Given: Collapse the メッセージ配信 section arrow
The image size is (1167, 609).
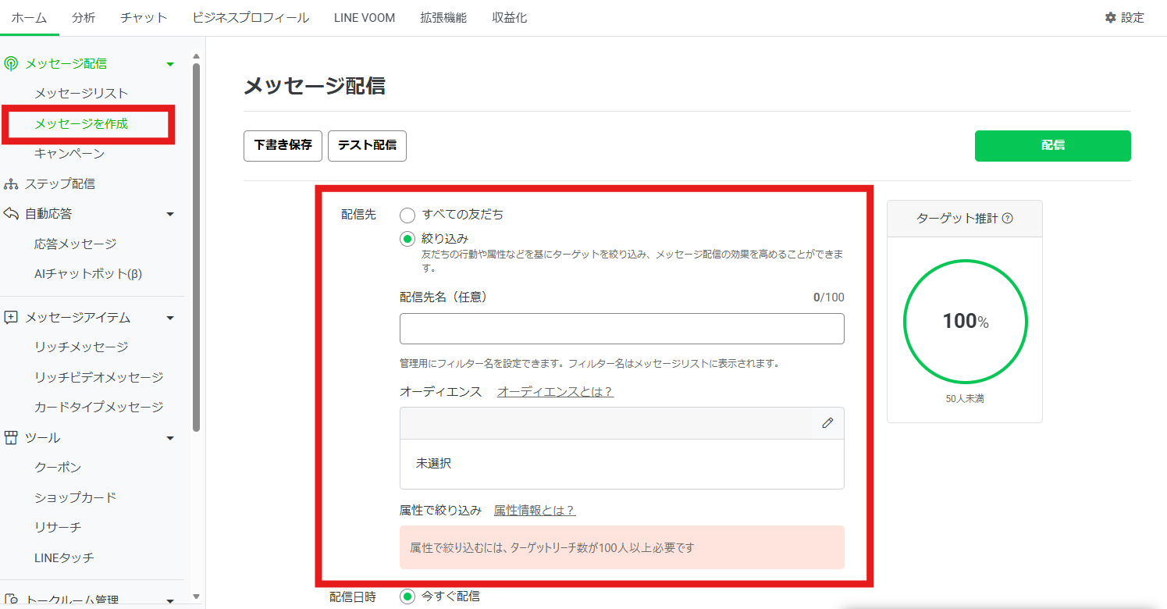Looking at the screenshot, I should click(x=170, y=64).
